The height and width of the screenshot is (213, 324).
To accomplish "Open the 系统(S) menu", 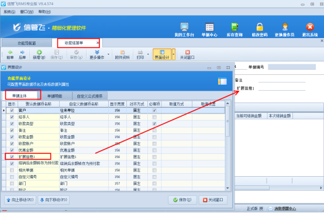I will click(x=9, y=12).
